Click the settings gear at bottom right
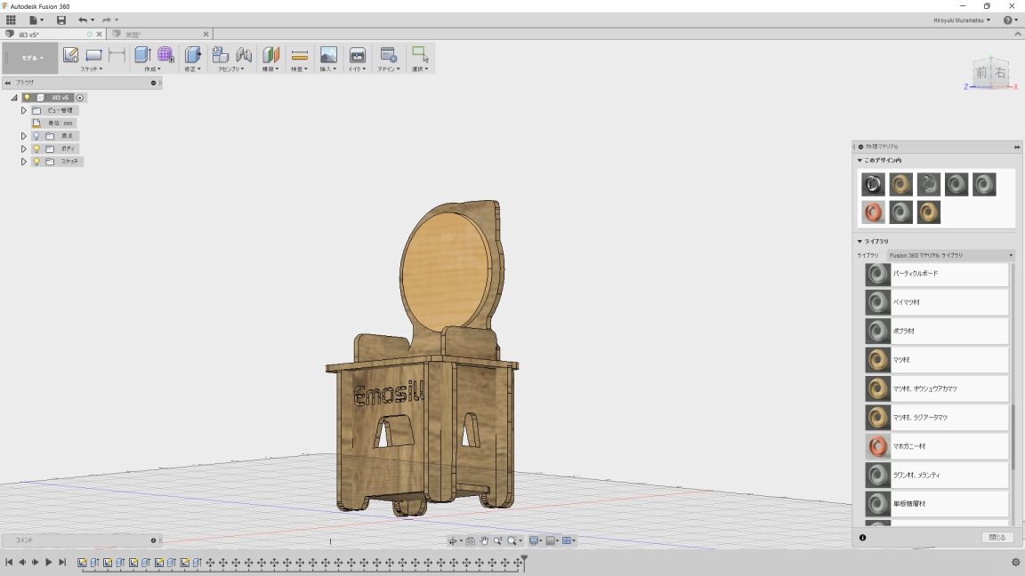This screenshot has width=1025, height=576. [1015, 563]
